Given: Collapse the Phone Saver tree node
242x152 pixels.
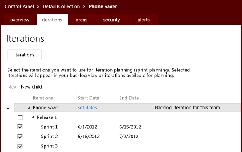Looking at the screenshot, I should [29, 108].
